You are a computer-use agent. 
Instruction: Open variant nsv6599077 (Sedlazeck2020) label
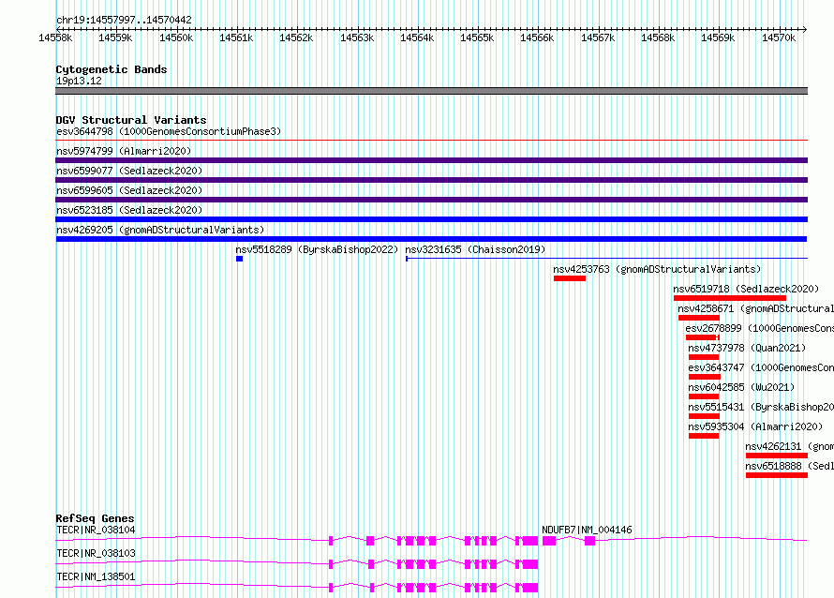(x=129, y=171)
